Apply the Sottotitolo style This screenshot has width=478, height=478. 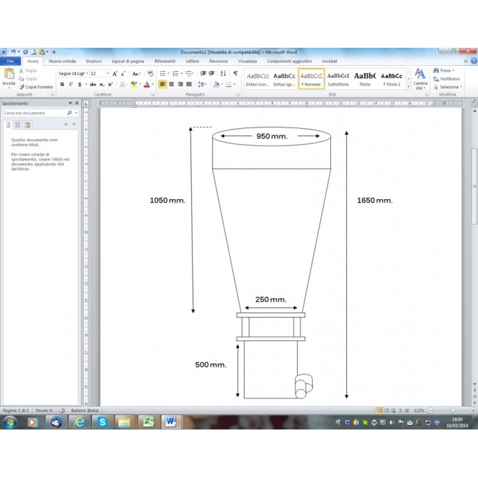coord(338,79)
